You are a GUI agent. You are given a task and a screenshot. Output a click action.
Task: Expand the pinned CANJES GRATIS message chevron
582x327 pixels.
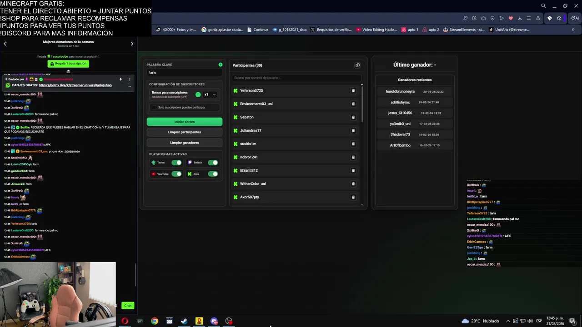pyautogui.click(x=130, y=86)
